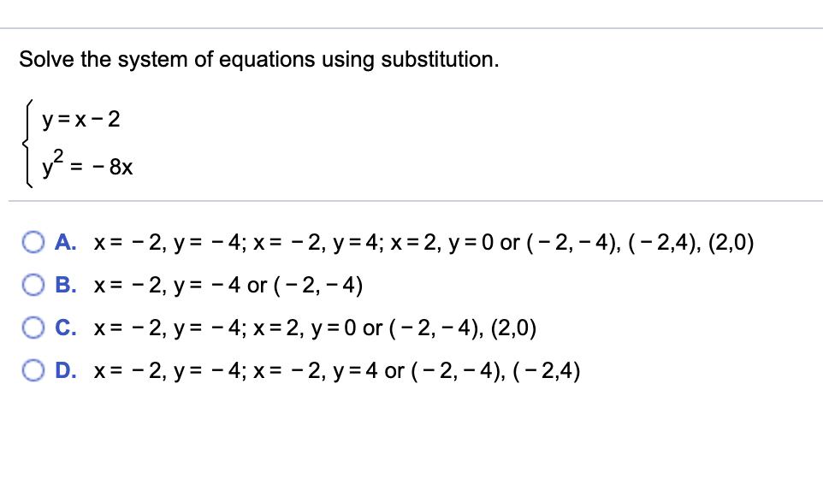Click the answer text for option D
This screenshot has width=823, height=496.
pos(338,369)
